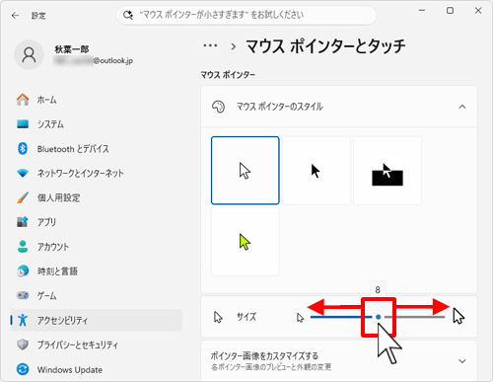The width and height of the screenshot is (493, 382).
Task: Choose the custom lime-green pointer style
Action: coord(246,242)
